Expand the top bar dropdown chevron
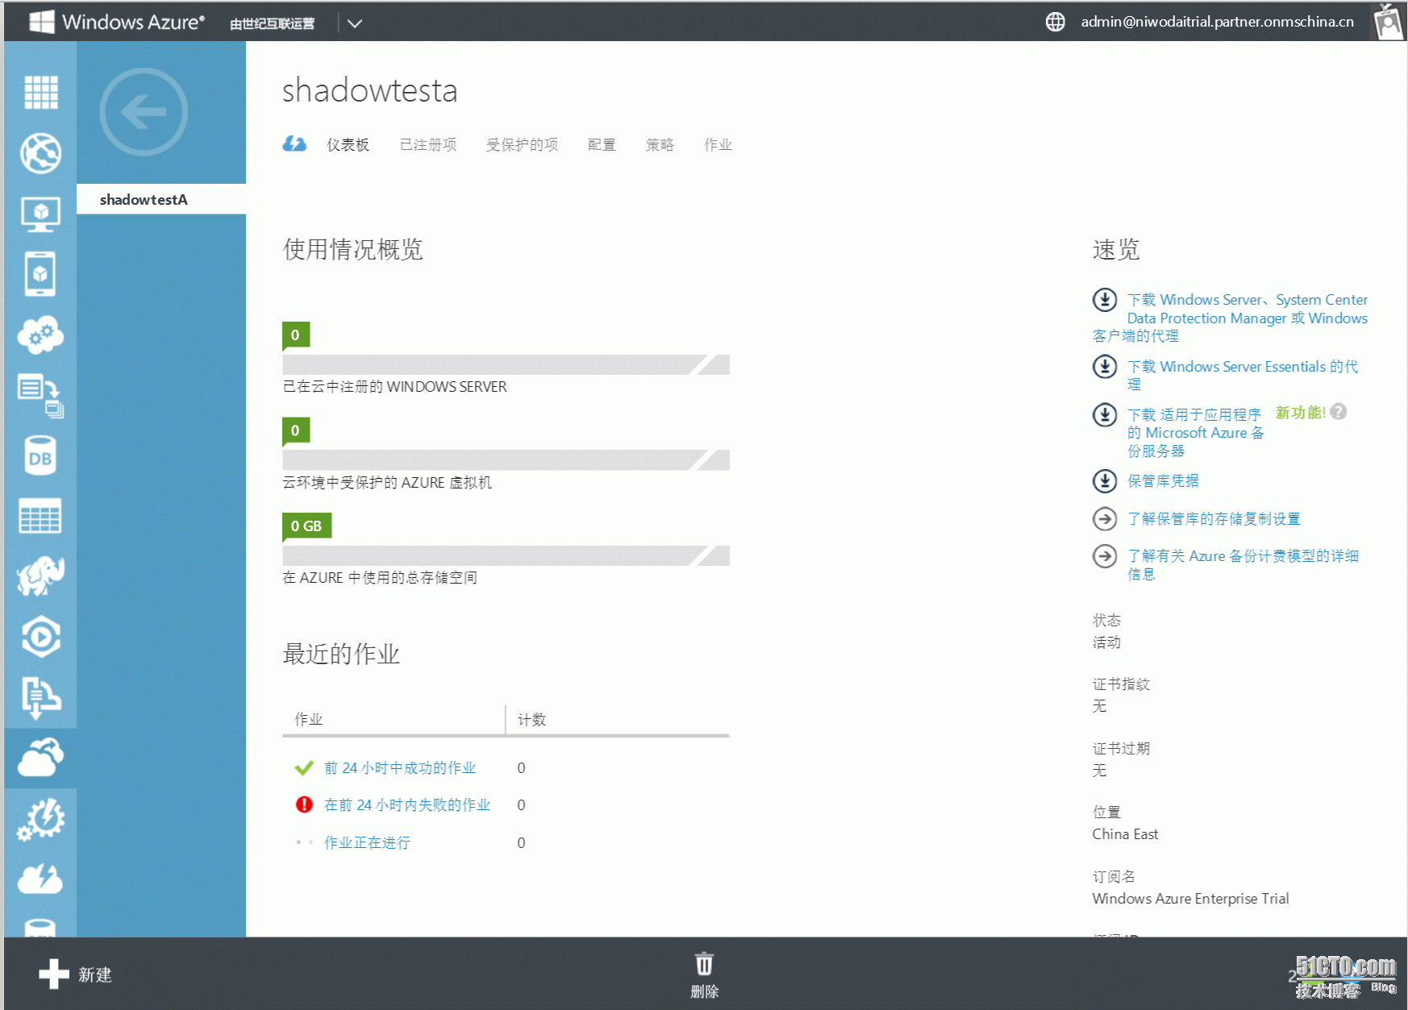 354,23
